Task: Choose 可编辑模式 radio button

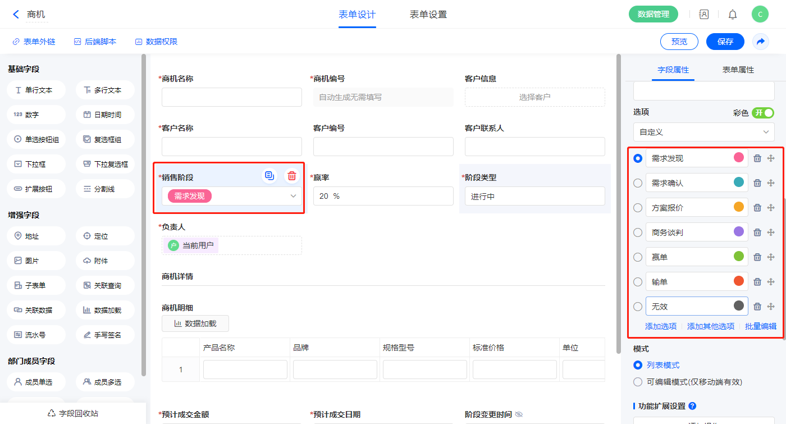Action: (x=638, y=382)
